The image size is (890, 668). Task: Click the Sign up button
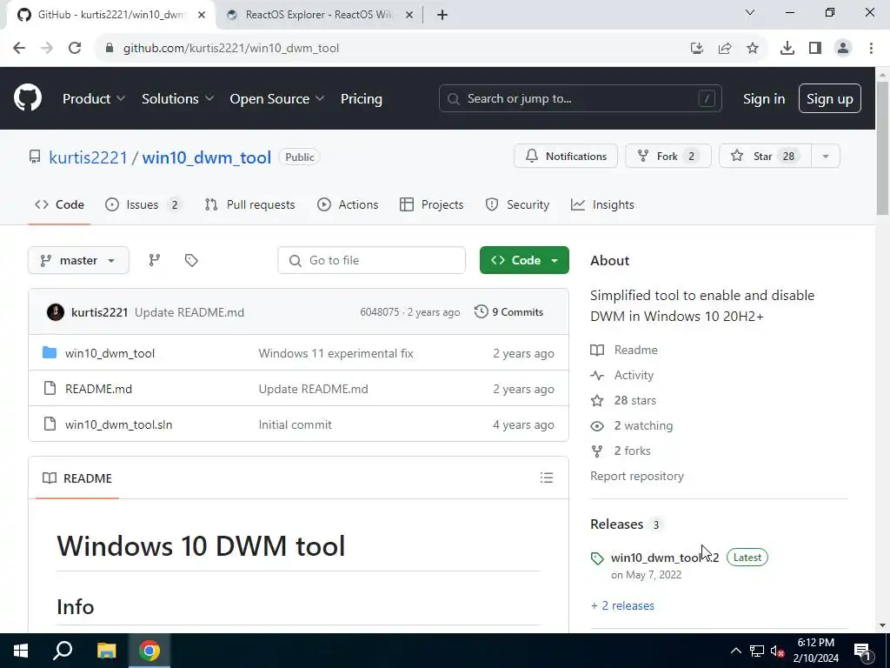pyautogui.click(x=830, y=99)
